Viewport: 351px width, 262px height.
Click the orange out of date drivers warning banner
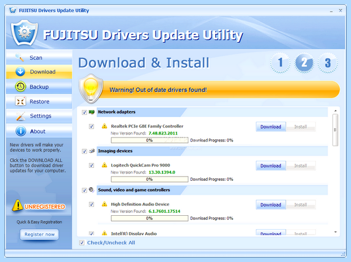(218, 89)
